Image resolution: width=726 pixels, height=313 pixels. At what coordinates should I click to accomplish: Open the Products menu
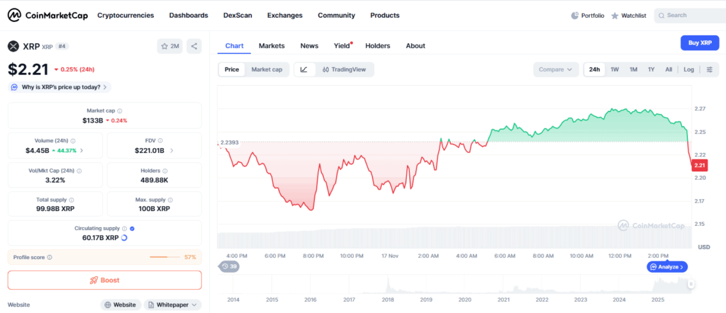tap(385, 16)
